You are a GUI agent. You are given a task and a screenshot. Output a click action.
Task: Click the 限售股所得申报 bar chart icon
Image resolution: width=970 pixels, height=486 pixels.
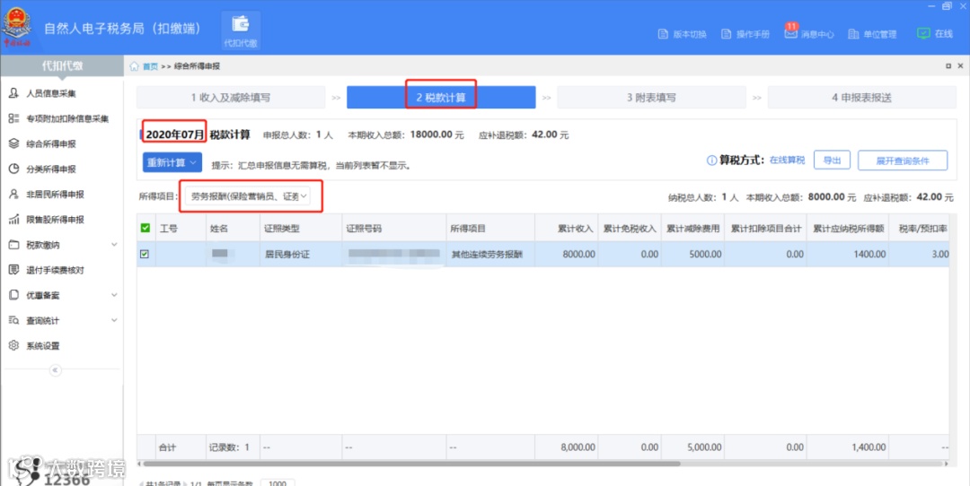(x=13, y=219)
